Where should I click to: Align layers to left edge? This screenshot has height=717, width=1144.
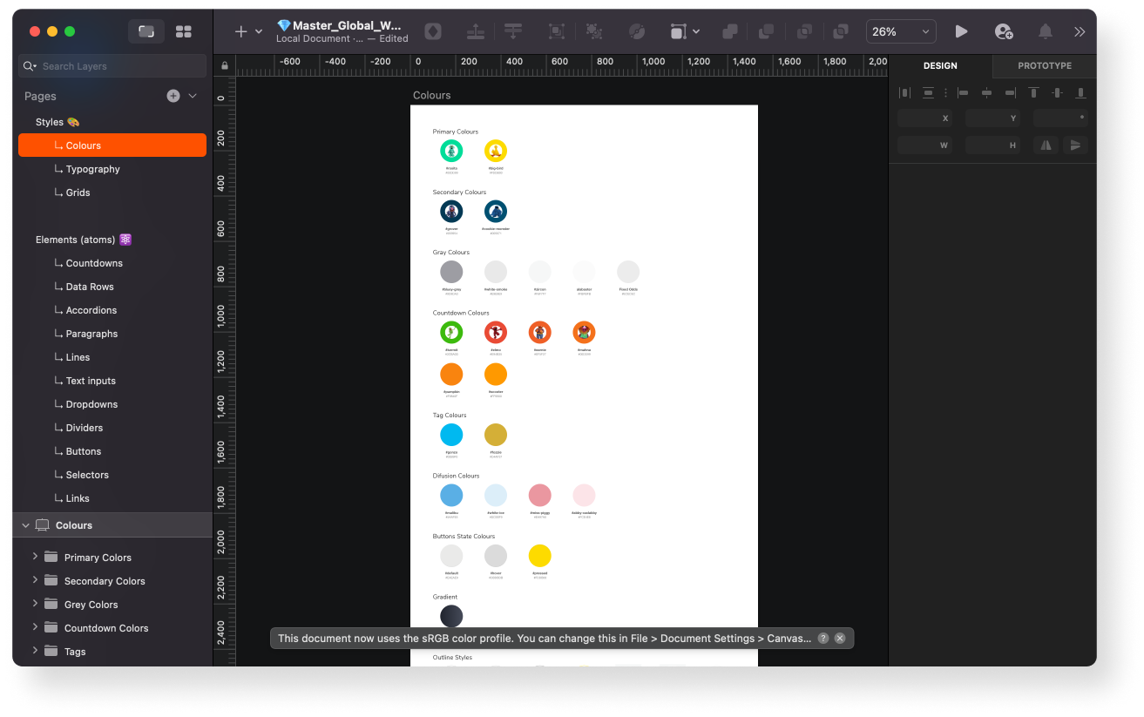click(963, 92)
